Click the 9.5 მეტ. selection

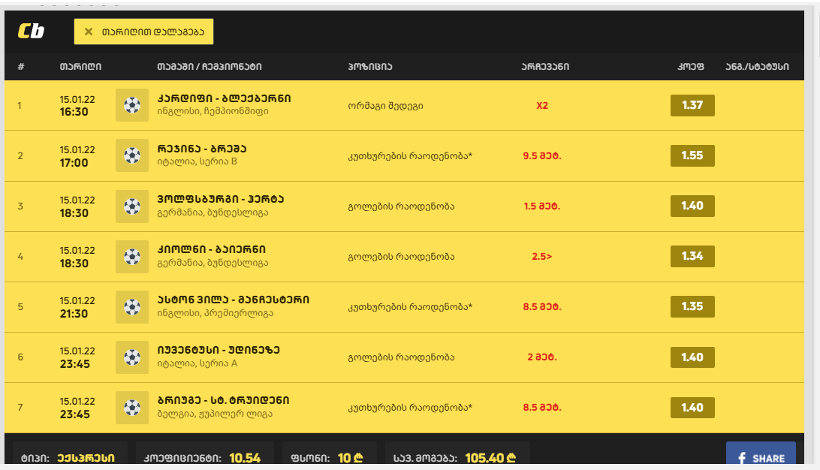(x=542, y=156)
